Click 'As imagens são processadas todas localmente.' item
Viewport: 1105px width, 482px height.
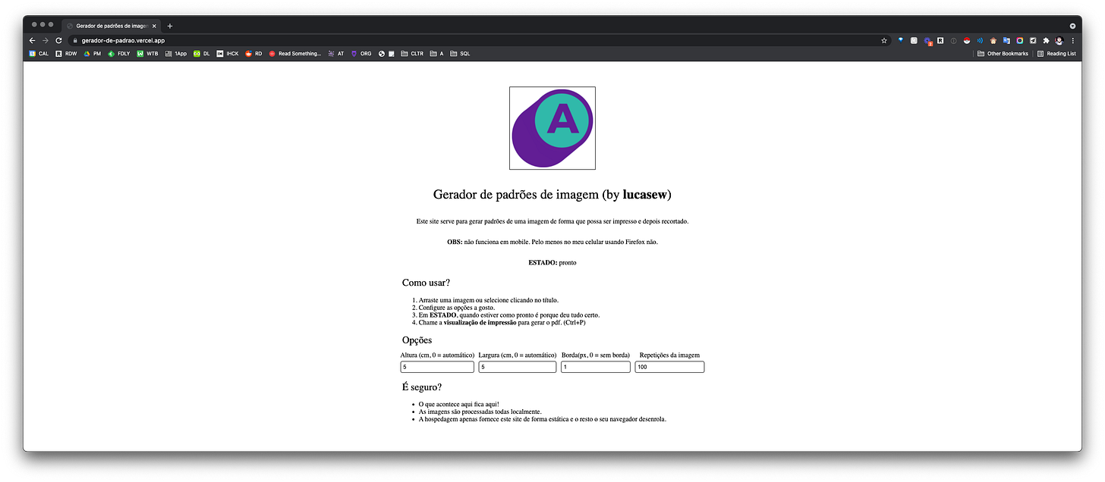click(480, 412)
